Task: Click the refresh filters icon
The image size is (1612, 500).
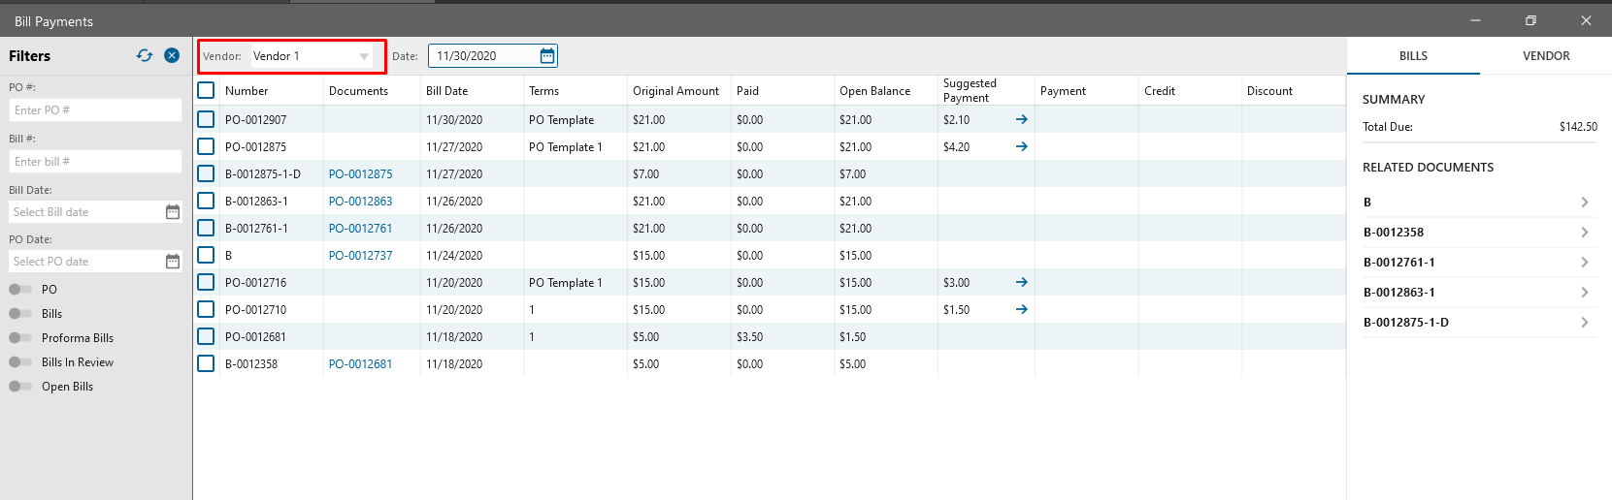Action: (x=145, y=55)
